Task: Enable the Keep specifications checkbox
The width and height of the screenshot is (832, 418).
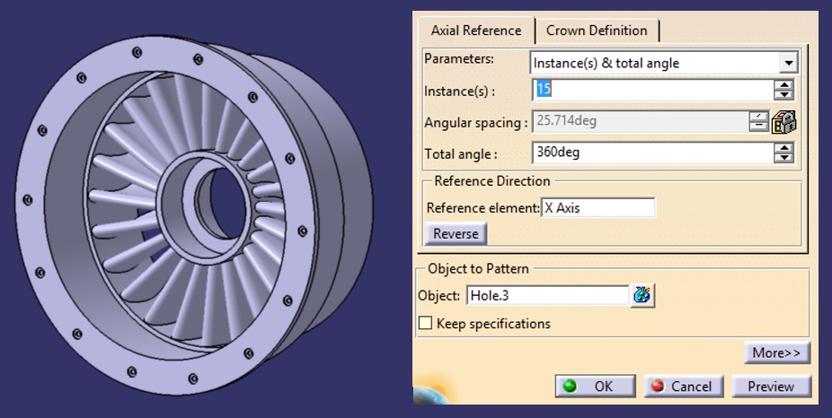Action: (x=426, y=323)
